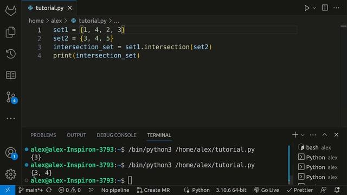
Task: Click the Prettier status item
Action: tap(300, 190)
